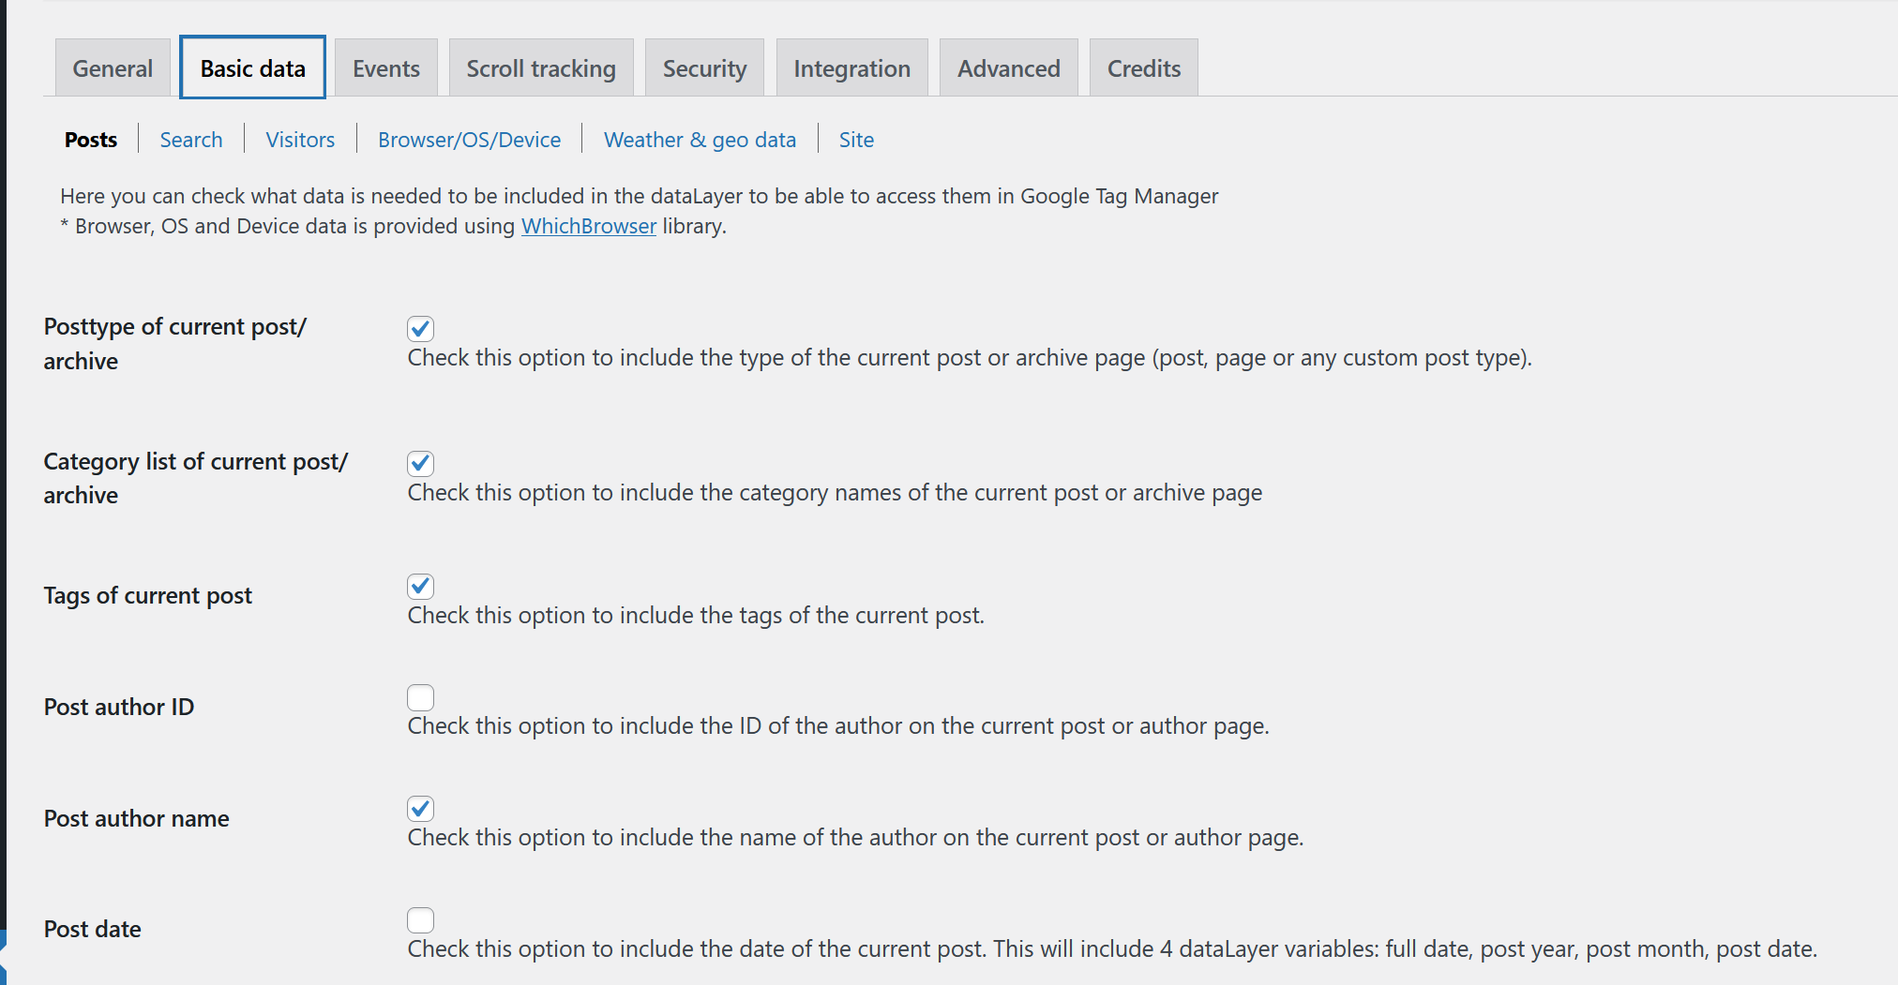Select the Basic data tab
The image size is (1898, 985).
pyautogui.click(x=252, y=68)
